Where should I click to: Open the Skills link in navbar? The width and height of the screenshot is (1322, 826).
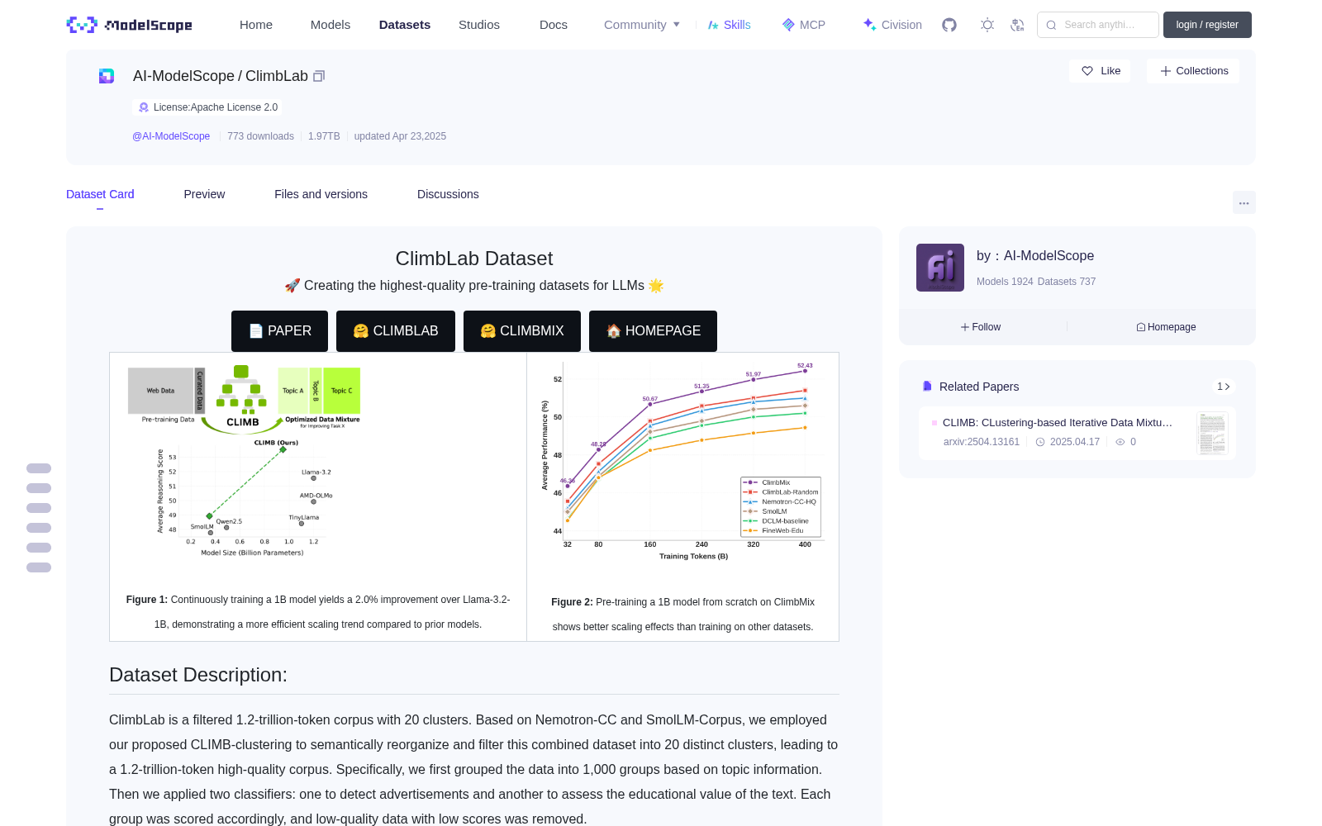click(x=729, y=25)
